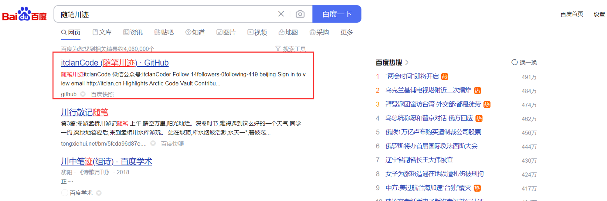Select the 视频 tab
Image resolution: width=607 pixels, height=201 pixels.
click(257, 32)
